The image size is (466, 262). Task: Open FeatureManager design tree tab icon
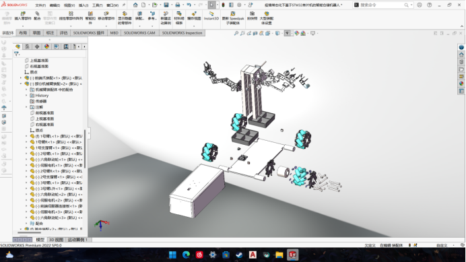coord(18,46)
